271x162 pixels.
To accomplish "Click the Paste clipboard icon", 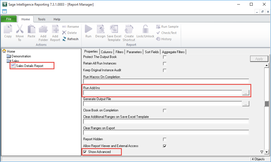I will click(32, 29).
